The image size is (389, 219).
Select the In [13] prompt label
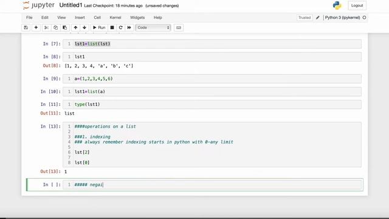(50, 127)
